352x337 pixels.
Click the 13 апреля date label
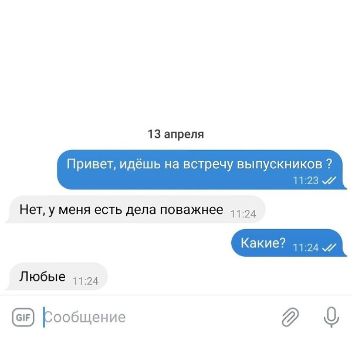(x=176, y=134)
